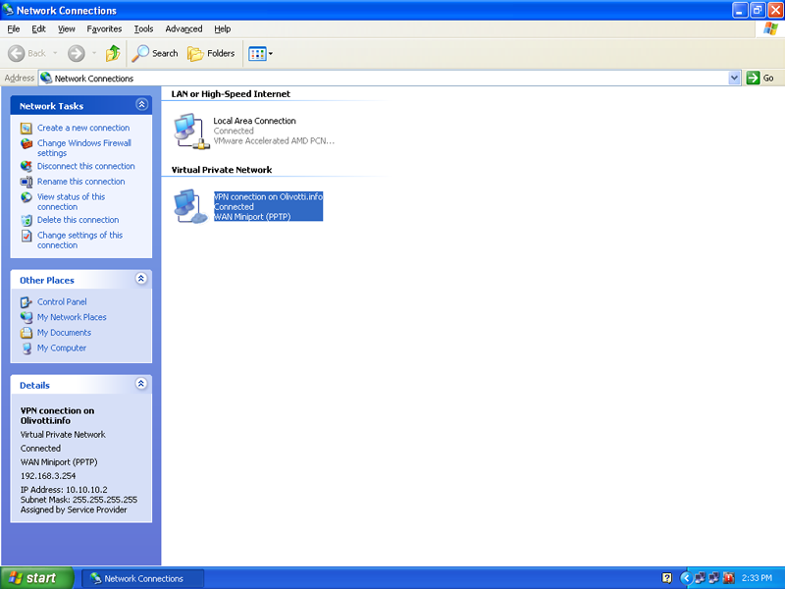The height and width of the screenshot is (589, 785).
Task: Toggle the Folders pane button
Action: coord(211,53)
